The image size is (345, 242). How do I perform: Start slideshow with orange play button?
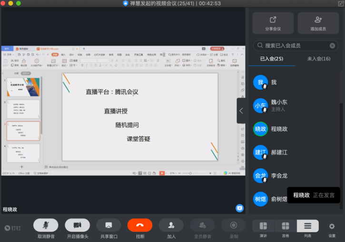coord(162,173)
